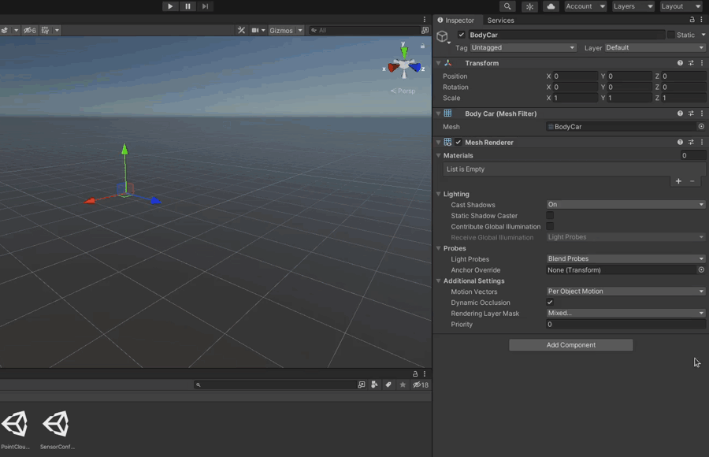Open the Cast Shadows dropdown
709x457 pixels.
pos(625,204)
